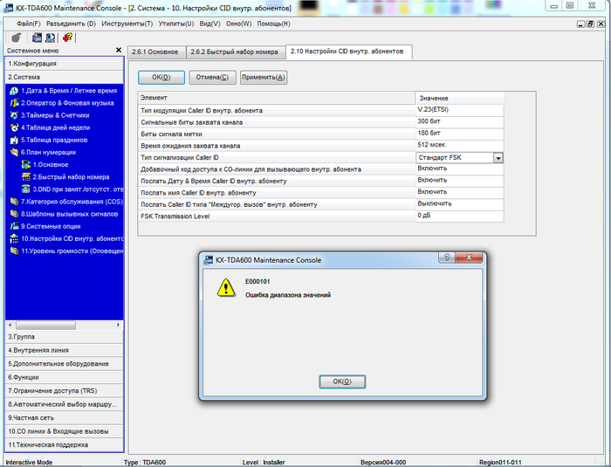Click the question mark button in error dialog title
This screenshot has width=611, height=467.
point(447,258)
